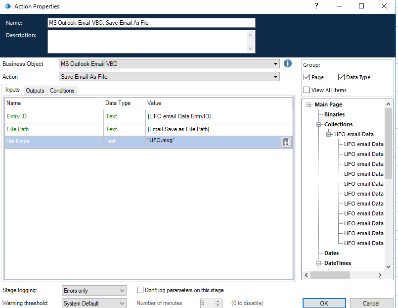Click the Name text field
The image size is (398, 308).
coord(151,23)
